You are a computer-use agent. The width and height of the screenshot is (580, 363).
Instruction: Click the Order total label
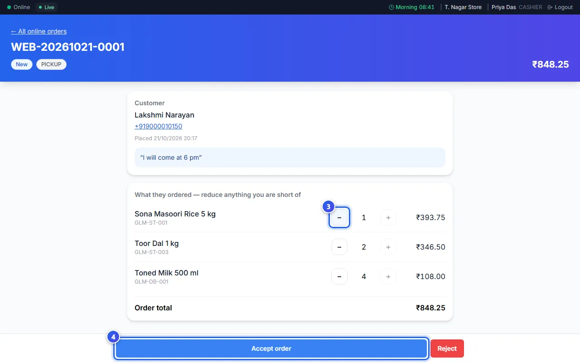(x=153, y=308)
